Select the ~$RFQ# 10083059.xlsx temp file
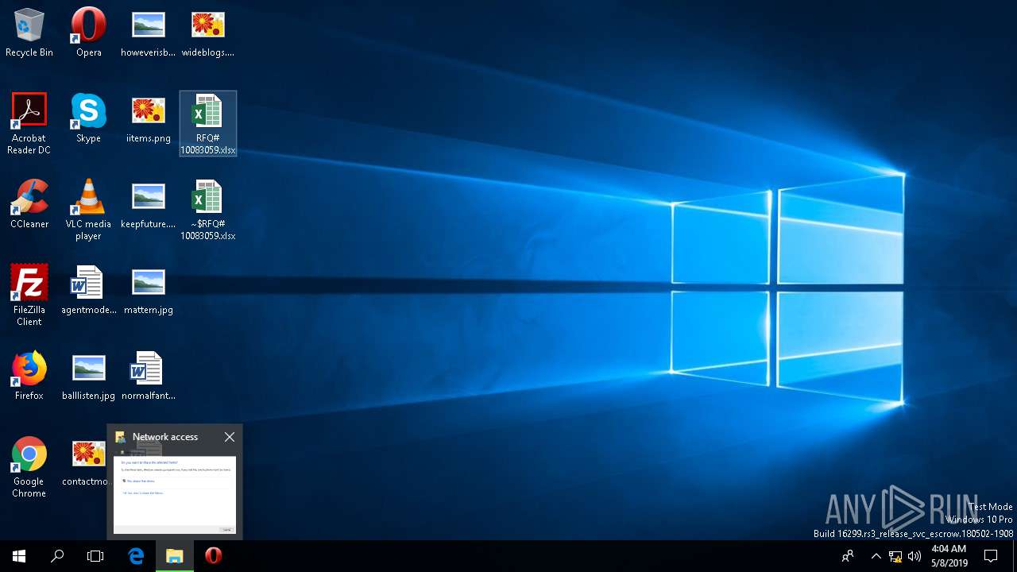Image resolution: width=1017 pixels, height=572 pixels. (x=207, y=210)
